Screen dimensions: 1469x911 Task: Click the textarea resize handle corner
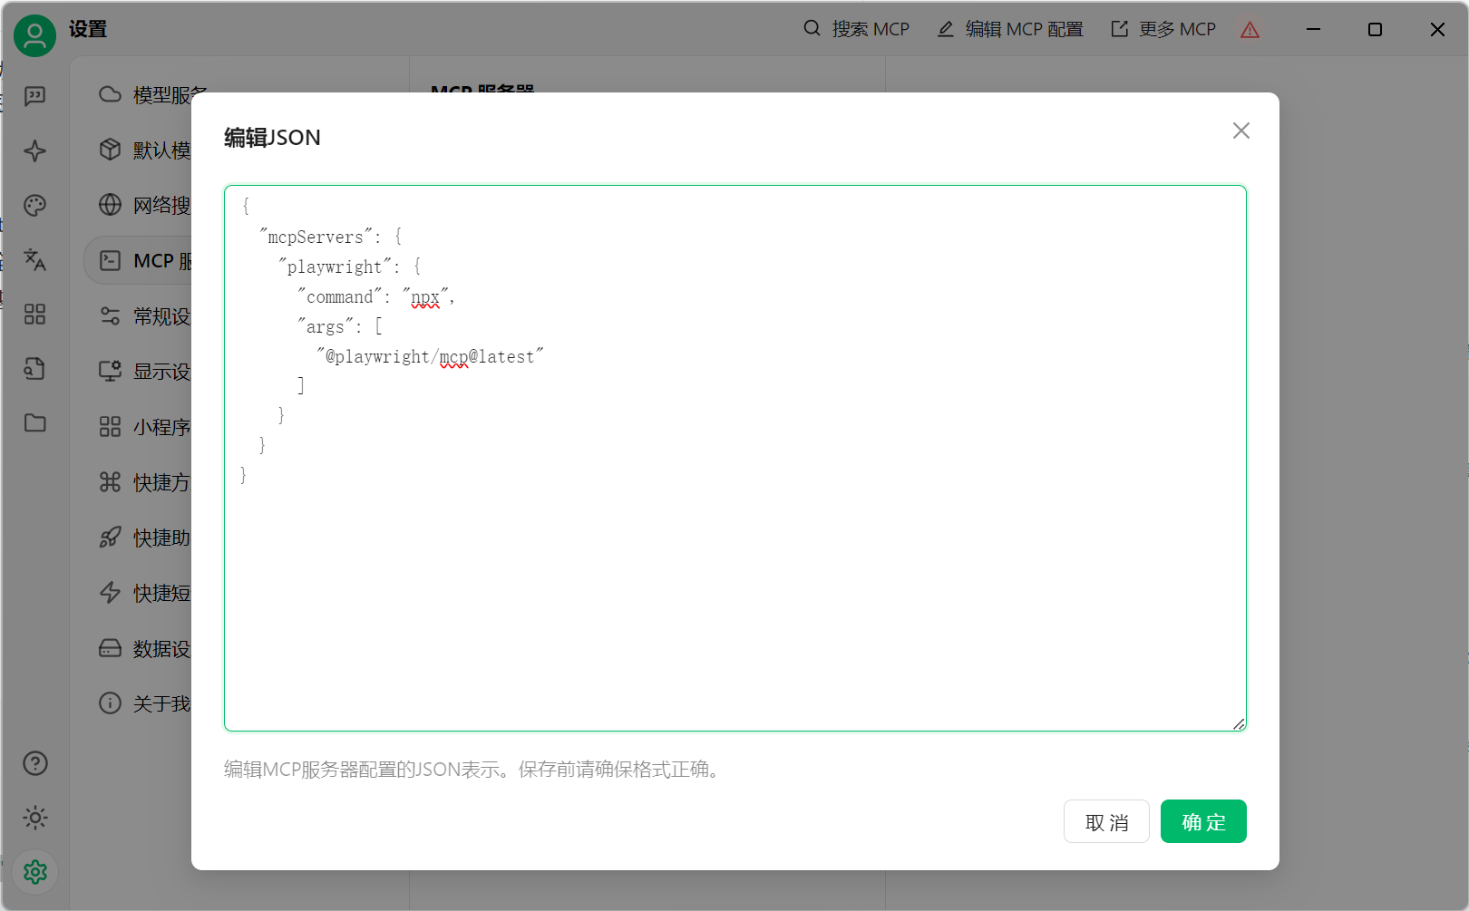coord(1239,723)
